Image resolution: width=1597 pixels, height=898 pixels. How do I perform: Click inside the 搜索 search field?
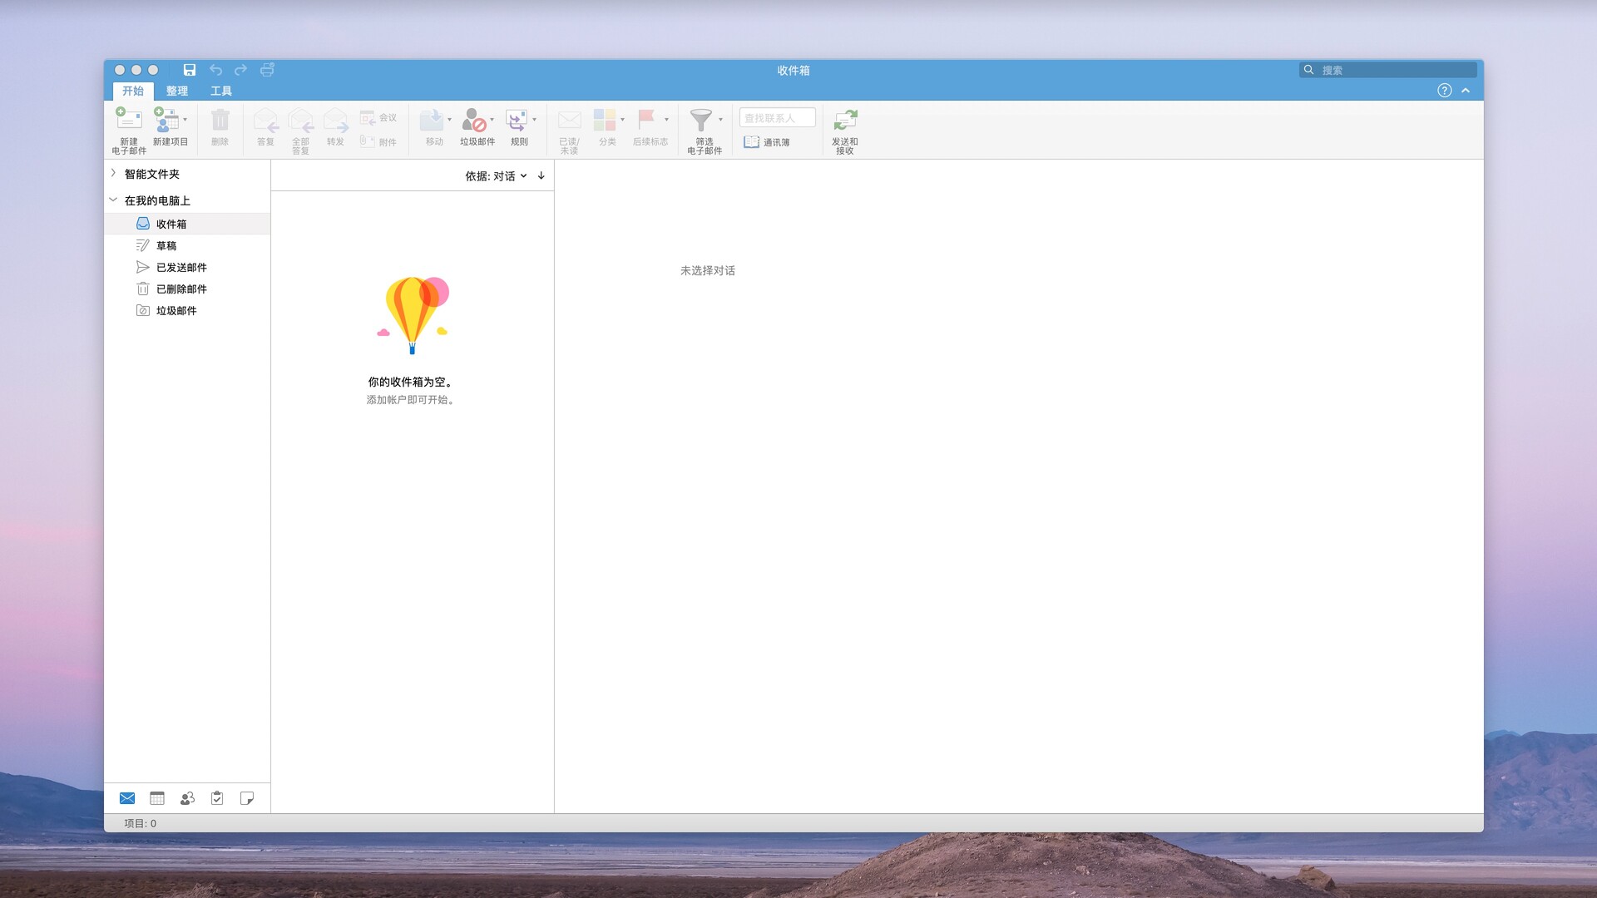tap(1387, 70)
